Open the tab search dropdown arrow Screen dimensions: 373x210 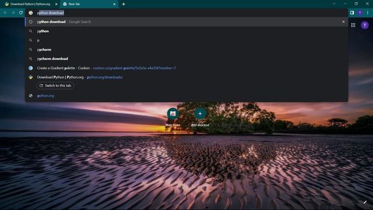pyautogui.click(x=334, y=4)
